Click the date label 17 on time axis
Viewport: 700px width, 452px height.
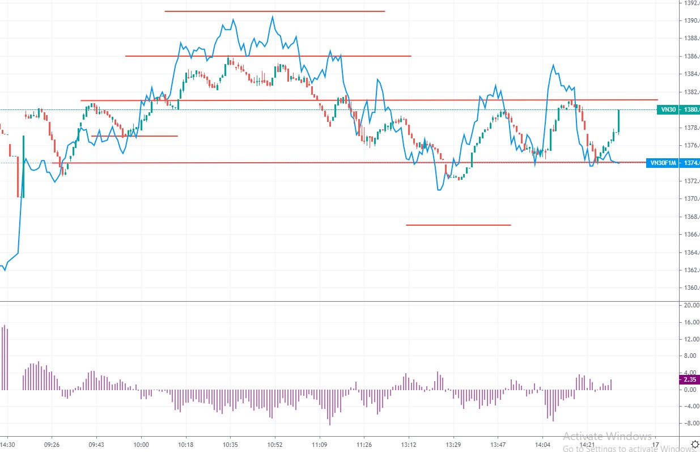coord(656,445)
